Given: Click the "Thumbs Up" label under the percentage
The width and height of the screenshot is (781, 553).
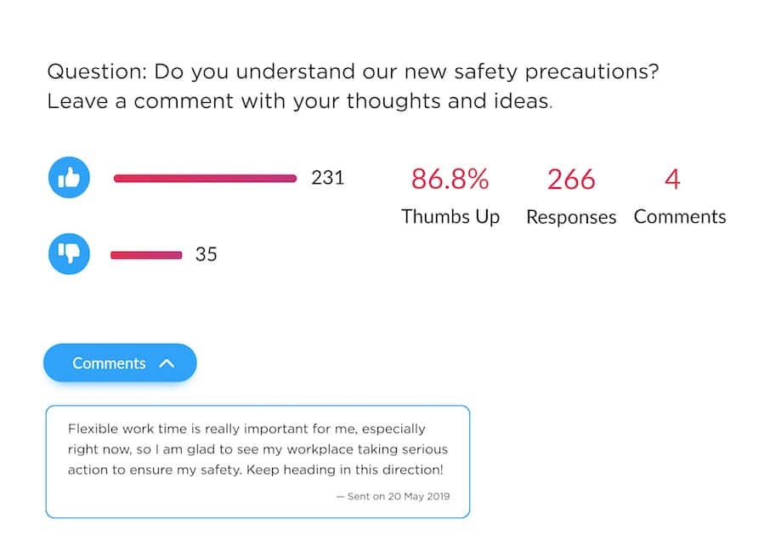Looking at the screenshot, I should (450, 217).
